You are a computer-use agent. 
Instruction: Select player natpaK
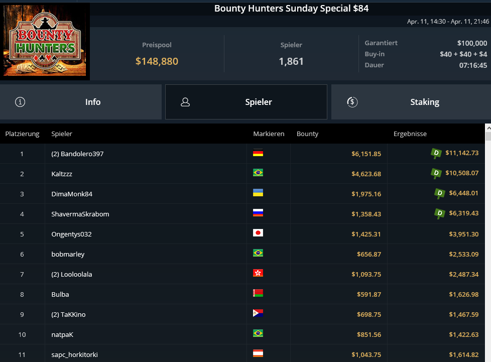pyautogui.click(x=62, y=334)
